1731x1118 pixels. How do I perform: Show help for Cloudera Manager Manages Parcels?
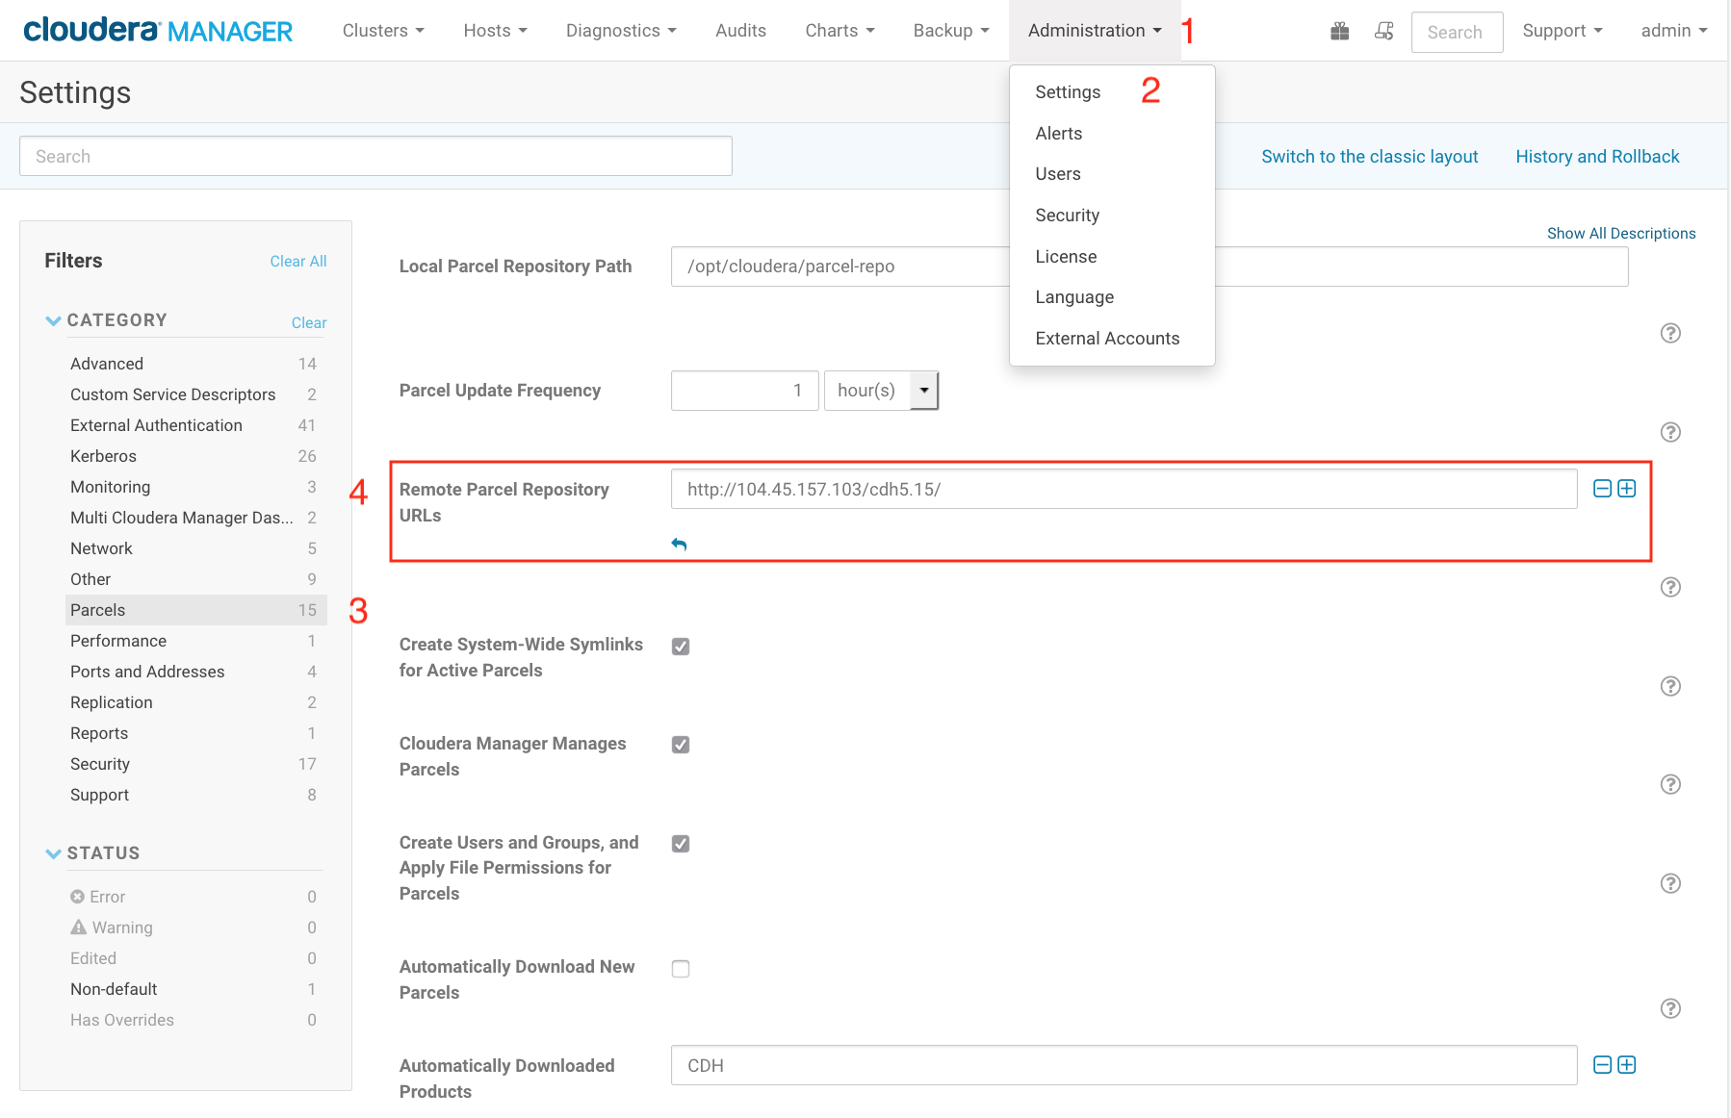(x=1670, y=784)
